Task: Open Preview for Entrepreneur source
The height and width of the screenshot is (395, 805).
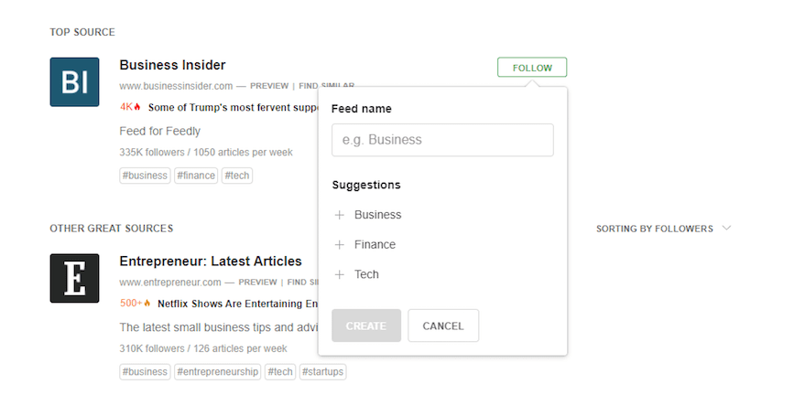Action: [257, 283]
